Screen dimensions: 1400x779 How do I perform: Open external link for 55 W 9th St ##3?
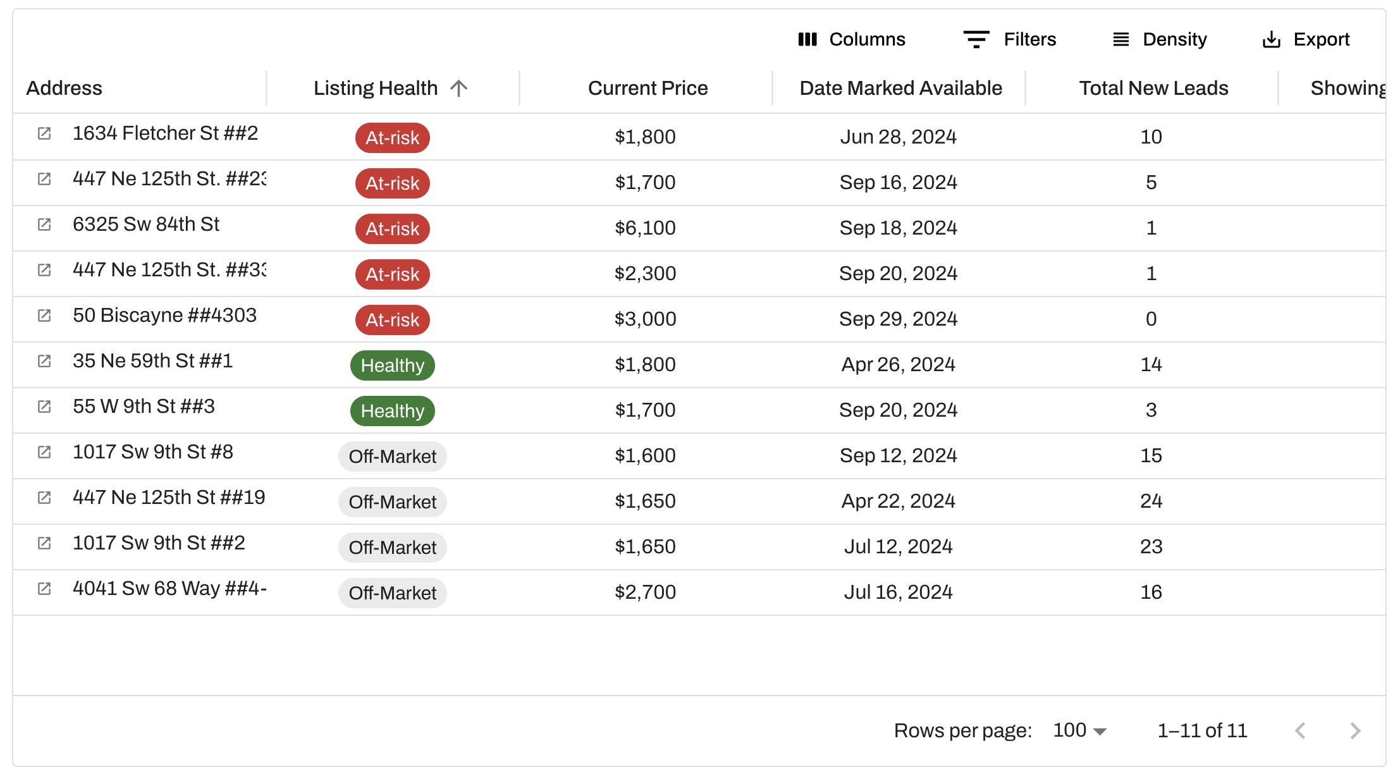pos(44,407)
